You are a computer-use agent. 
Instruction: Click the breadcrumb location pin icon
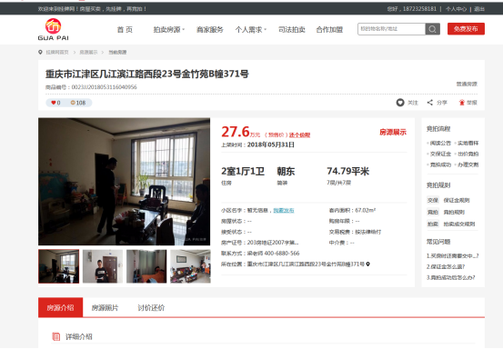(x=40, y=52)
